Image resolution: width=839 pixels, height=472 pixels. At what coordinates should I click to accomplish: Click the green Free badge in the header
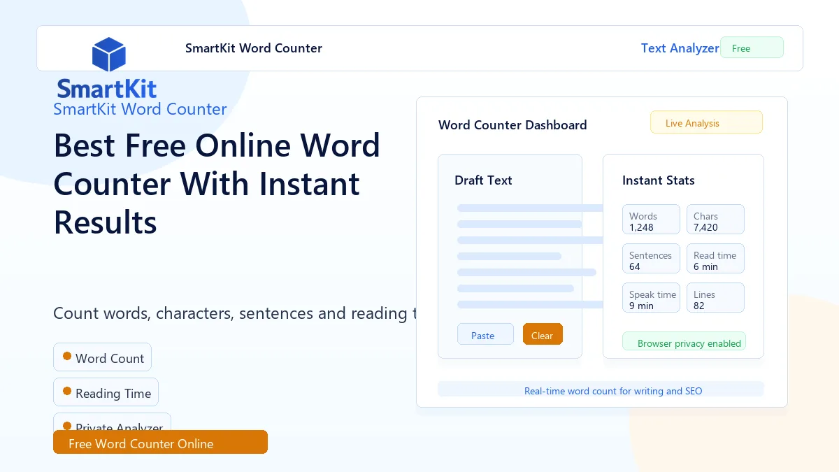coord(752,48)
